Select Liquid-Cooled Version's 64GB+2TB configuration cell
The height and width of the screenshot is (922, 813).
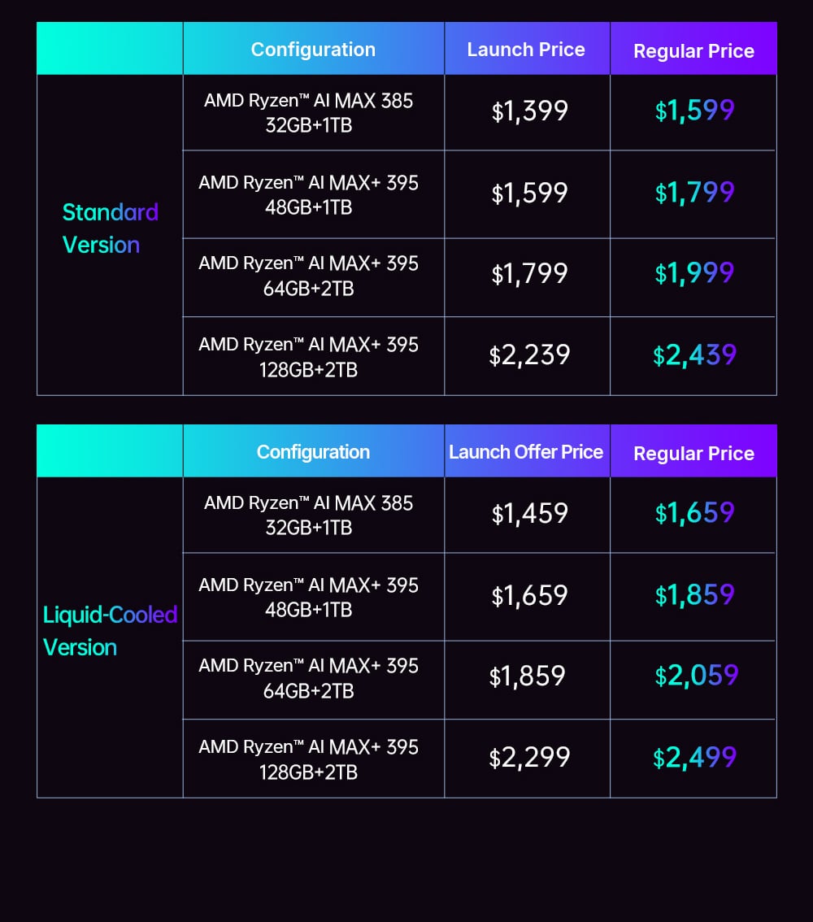[x=308, y=678]
